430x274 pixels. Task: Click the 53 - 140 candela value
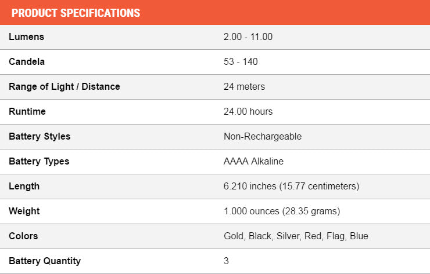coord(241,61)
